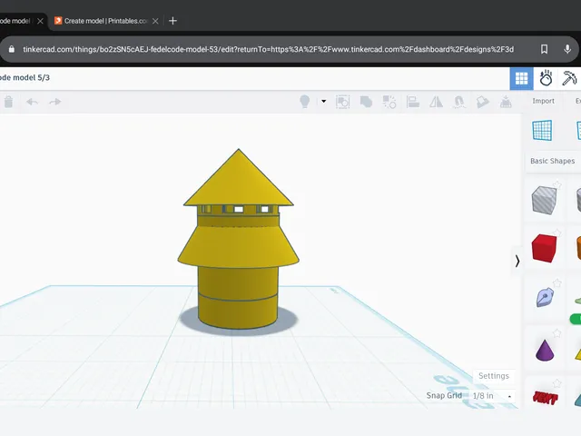Open the Bricks pickaxe icon

(569, 78)
